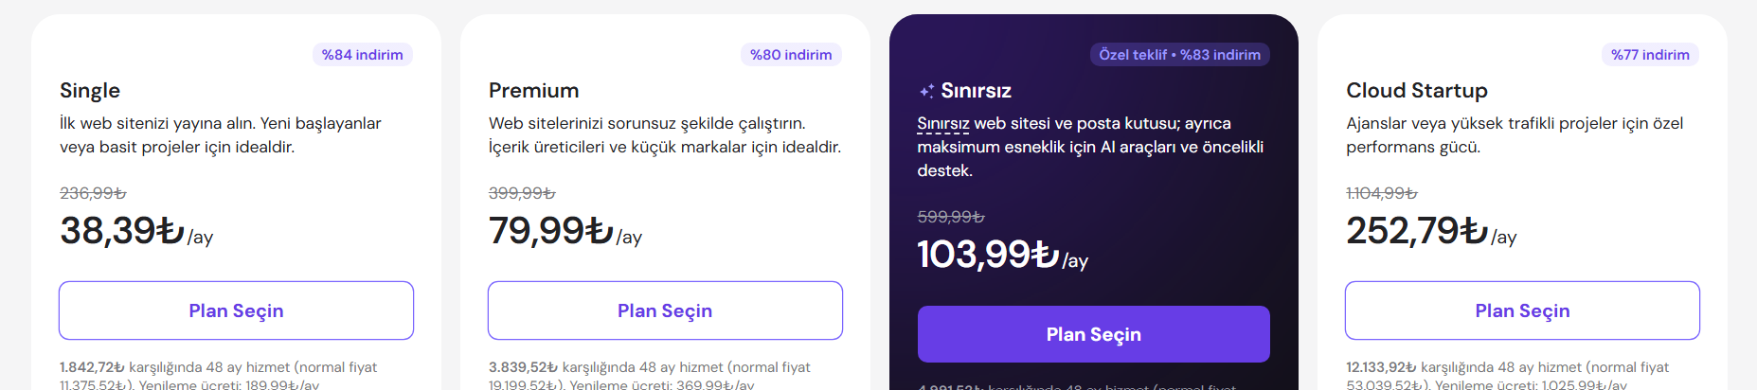
Task: Click the Cloud Startup plan heading
Action: (x=1416, y=91)
